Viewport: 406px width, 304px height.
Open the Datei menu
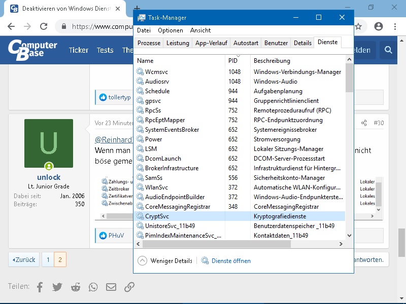pos(144,30)
